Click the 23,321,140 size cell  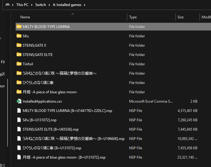click(x=187, y=157)
